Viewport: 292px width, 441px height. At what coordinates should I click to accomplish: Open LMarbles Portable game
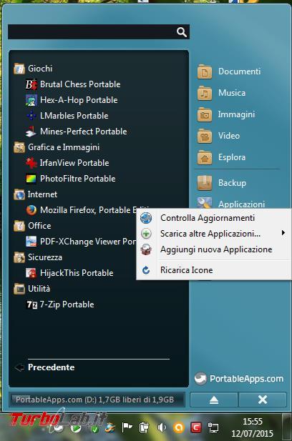[x=67, y=116]
